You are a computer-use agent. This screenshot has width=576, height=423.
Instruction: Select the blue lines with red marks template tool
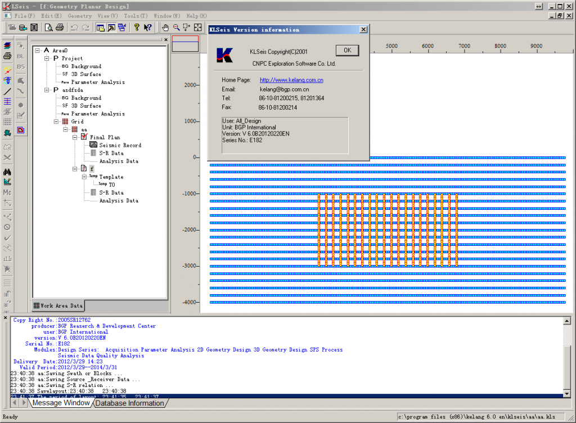point(7,101)
